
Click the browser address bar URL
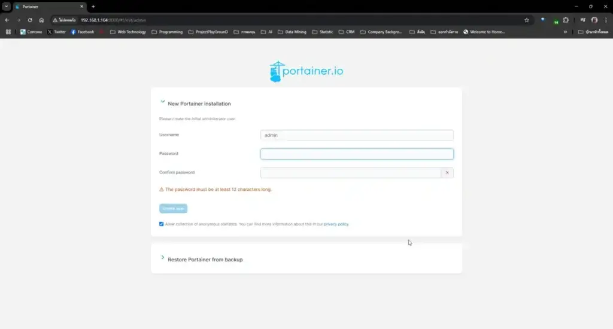tap(113, 20)
